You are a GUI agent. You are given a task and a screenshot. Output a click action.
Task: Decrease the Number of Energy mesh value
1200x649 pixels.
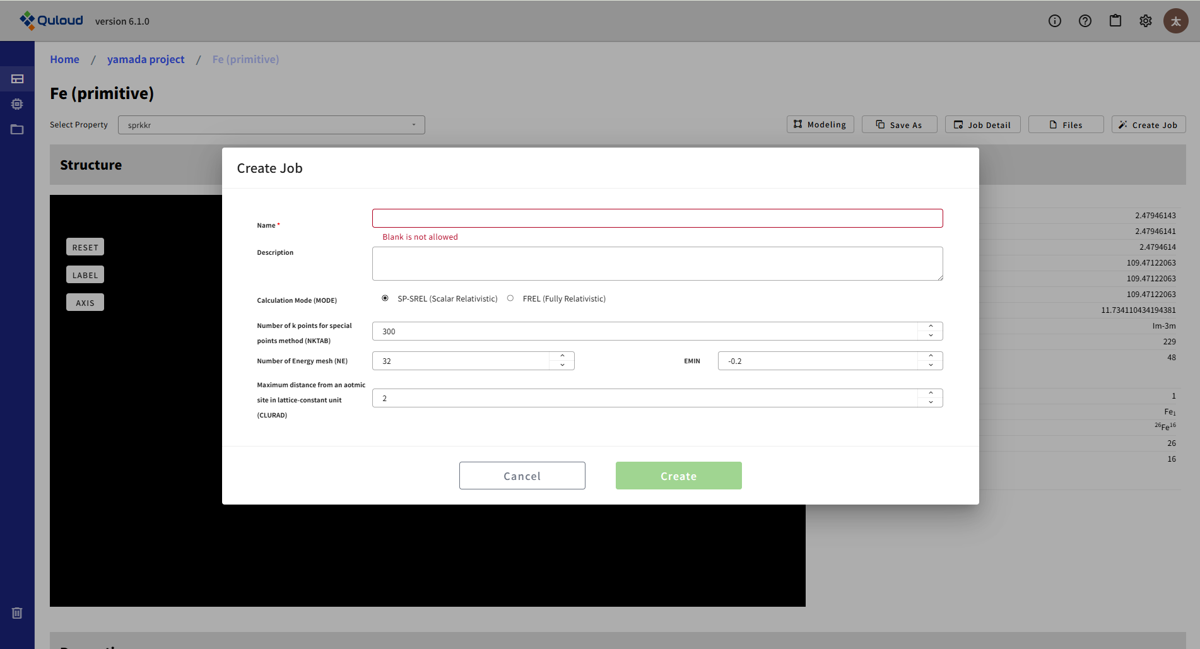(562, 365)
